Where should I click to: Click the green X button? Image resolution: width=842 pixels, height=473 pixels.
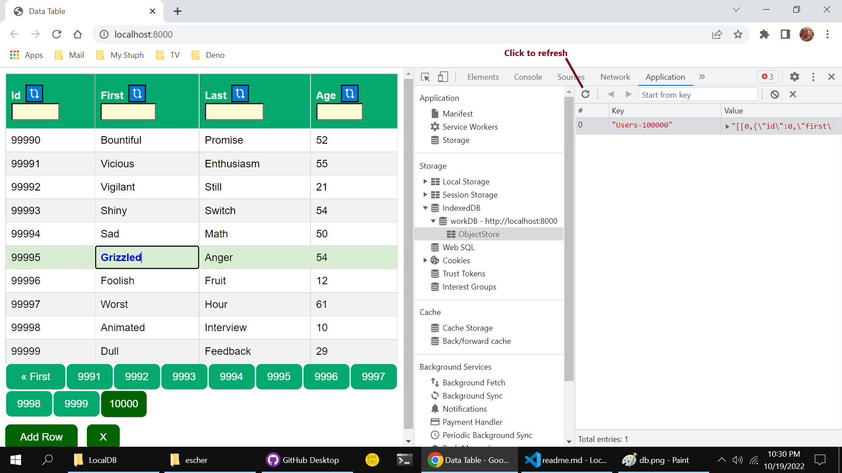pyautogui.click(x=103, y=437)
